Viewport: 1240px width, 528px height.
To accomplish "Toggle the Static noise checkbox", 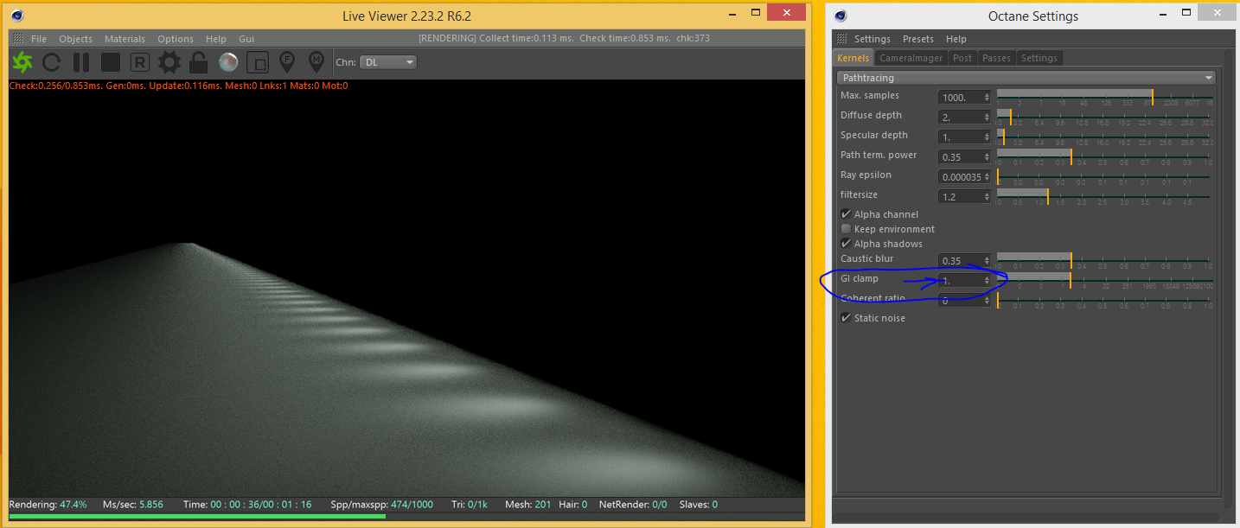I will [x=846, y=318].
